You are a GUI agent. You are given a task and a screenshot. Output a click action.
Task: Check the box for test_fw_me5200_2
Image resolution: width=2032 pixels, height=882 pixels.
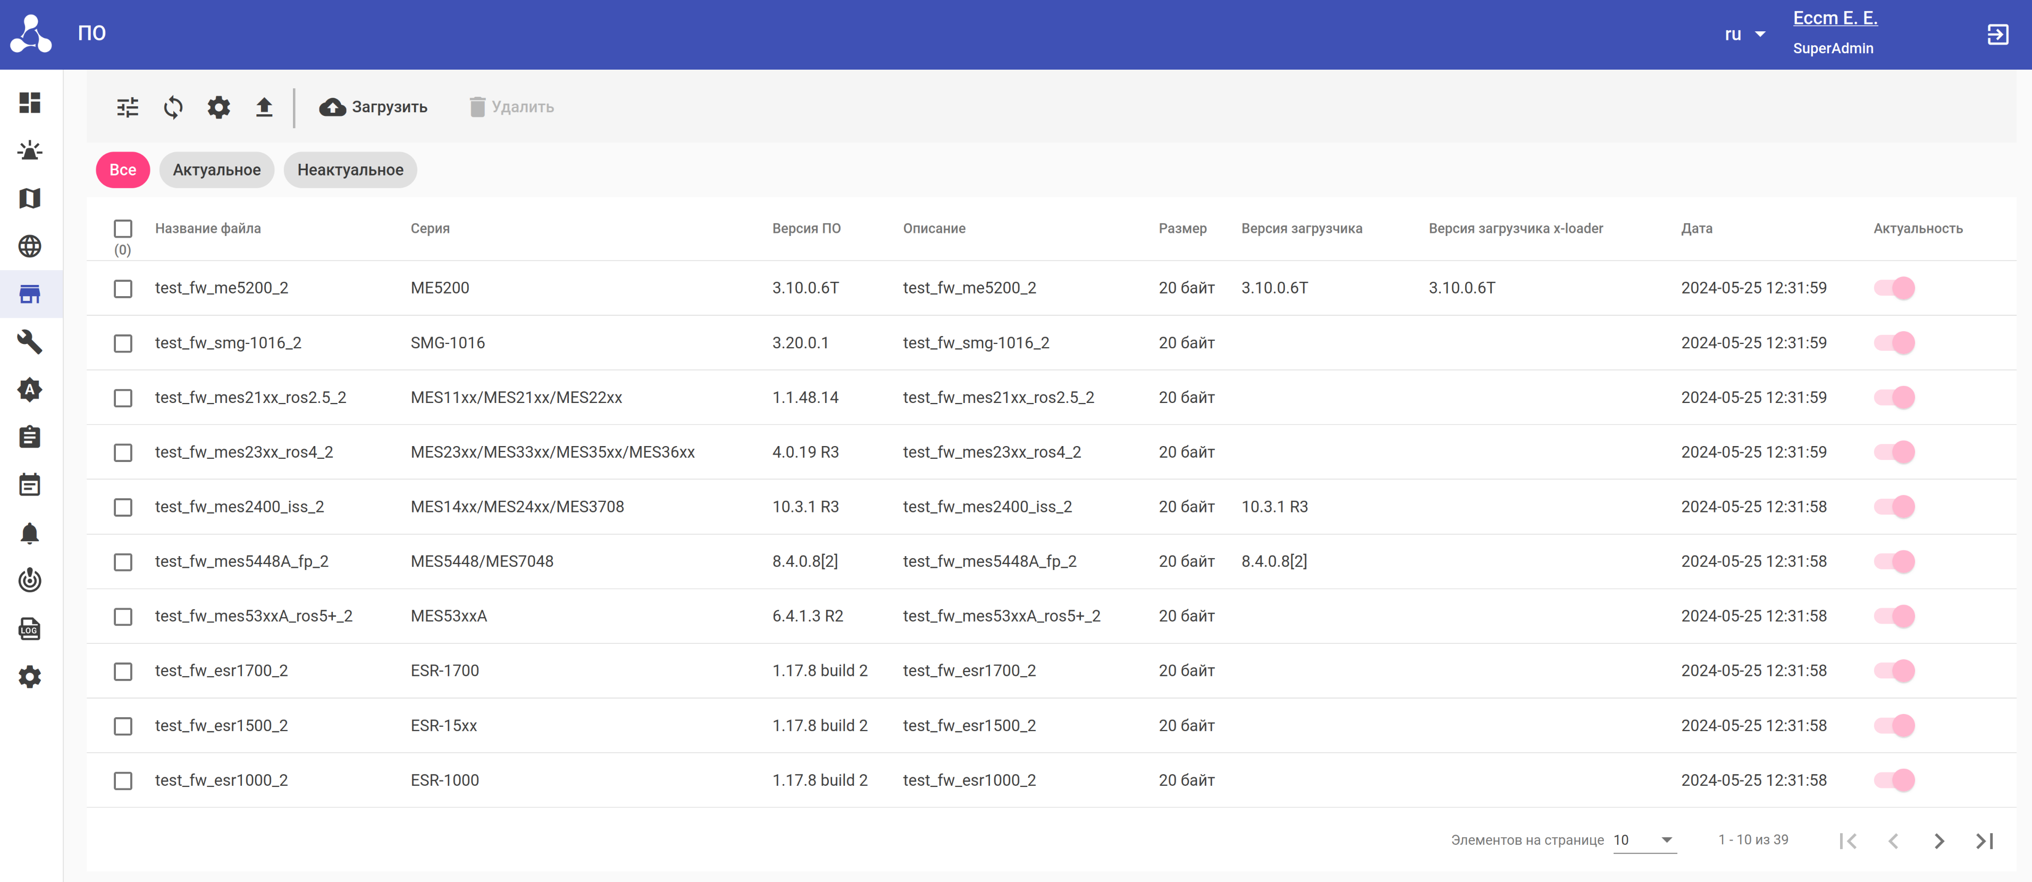click(x=123, y=289)
